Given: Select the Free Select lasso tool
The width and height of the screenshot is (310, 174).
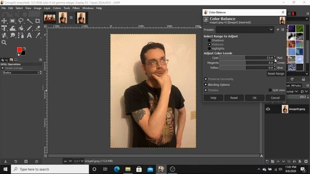Looking at the screenshot, I should coord(21,21).
